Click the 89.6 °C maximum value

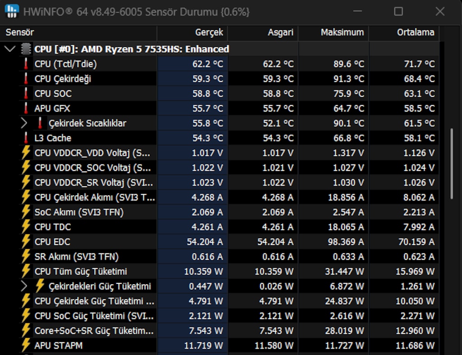(x=349, y=64)
